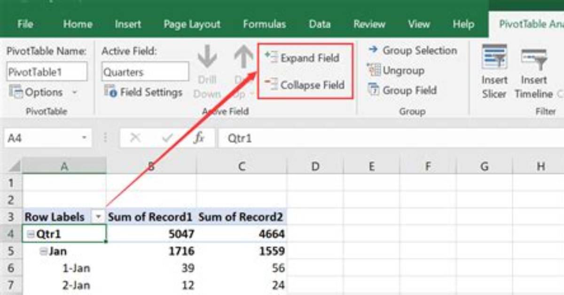Open the Row Labels filter dropdown
Viewport: 564px width, 295px height.
tap(98, 217)
